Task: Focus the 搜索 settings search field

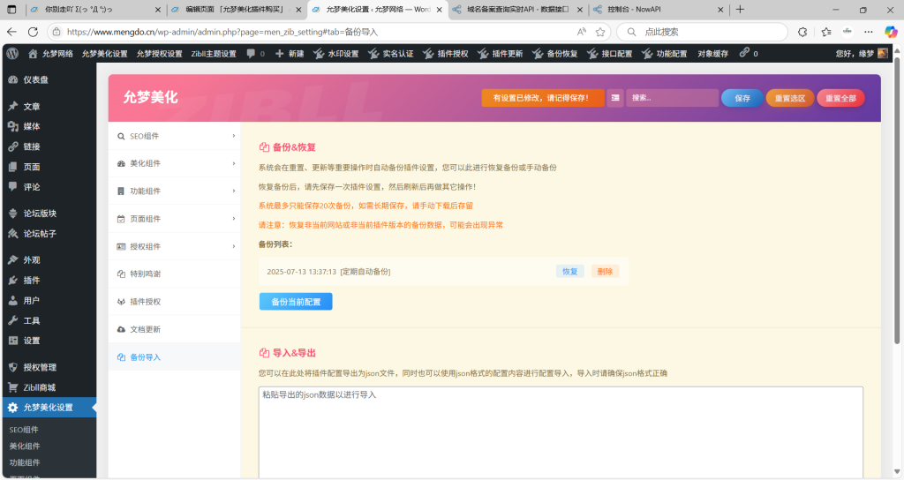Action: click(x=672, y=98)
